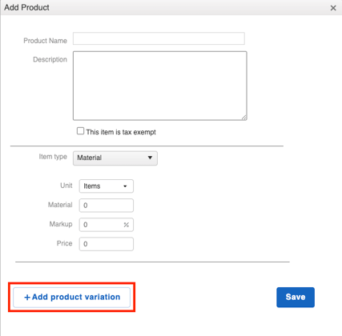Viewport: 342px width, 336px height.
Task: Click the Description box resize grip
Action: point(244,118)
